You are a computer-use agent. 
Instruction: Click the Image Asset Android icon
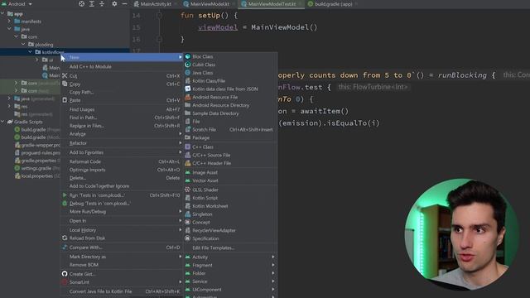(x=188, y=172)
